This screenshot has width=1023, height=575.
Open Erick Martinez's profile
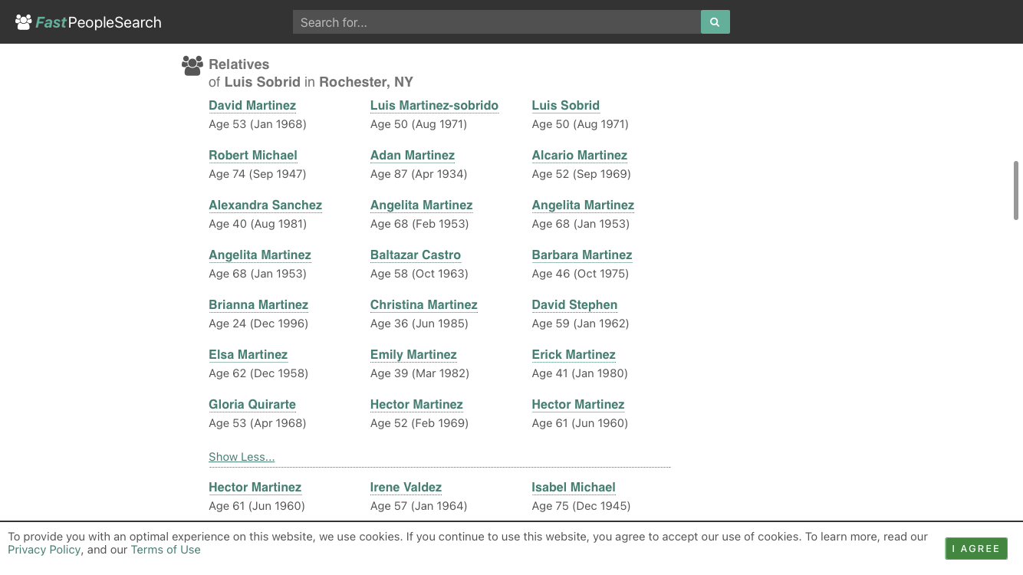pos(574,355)
